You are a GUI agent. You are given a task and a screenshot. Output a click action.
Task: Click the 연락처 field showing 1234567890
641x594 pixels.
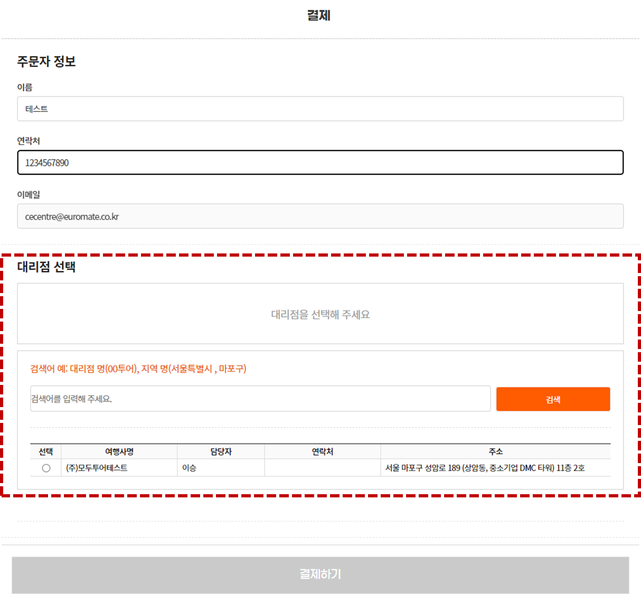[320, 163]
